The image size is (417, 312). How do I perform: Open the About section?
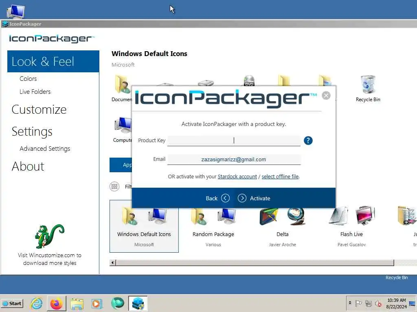[x=28, y=166]
